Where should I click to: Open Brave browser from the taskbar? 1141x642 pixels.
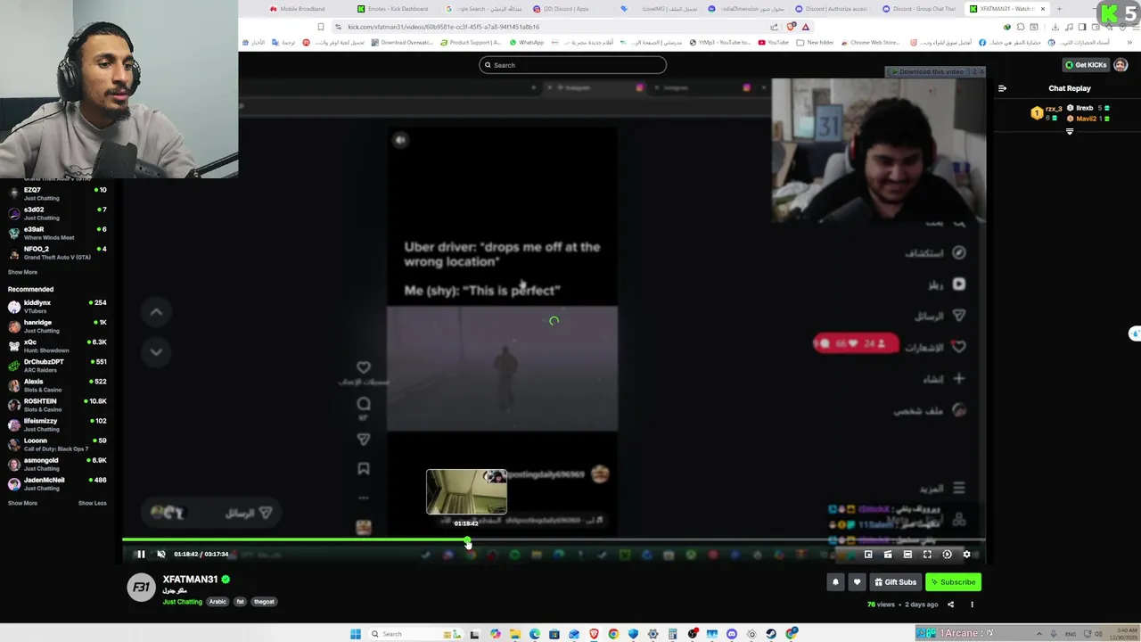(x=594, y=634)
